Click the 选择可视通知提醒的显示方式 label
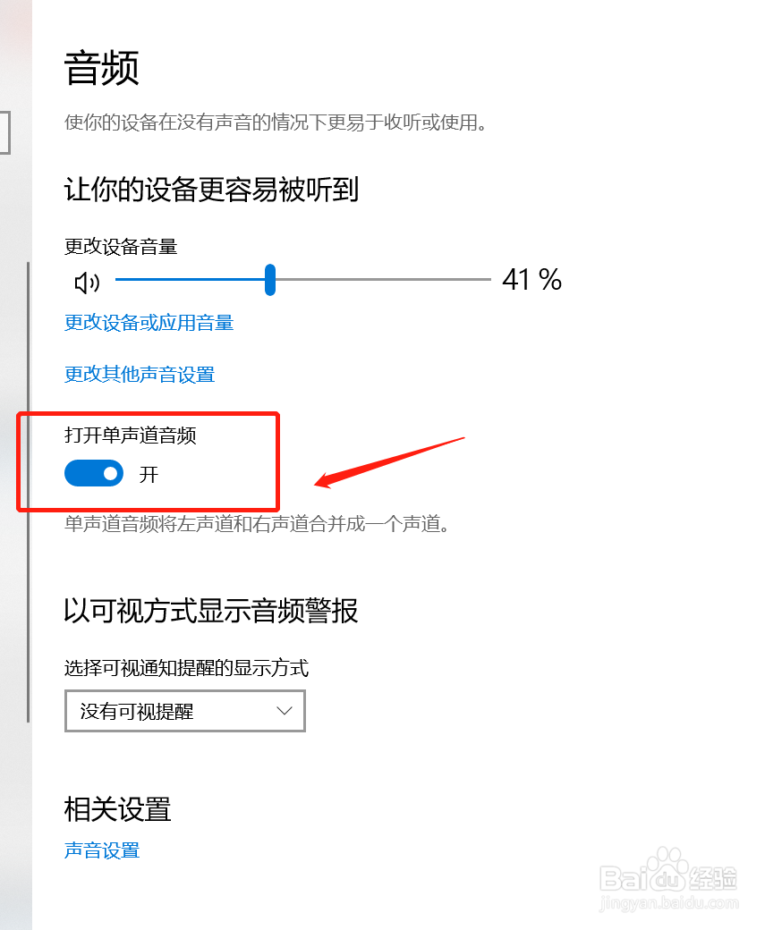Viewport: 782px width, 930px height. click(x=186, y=668)
